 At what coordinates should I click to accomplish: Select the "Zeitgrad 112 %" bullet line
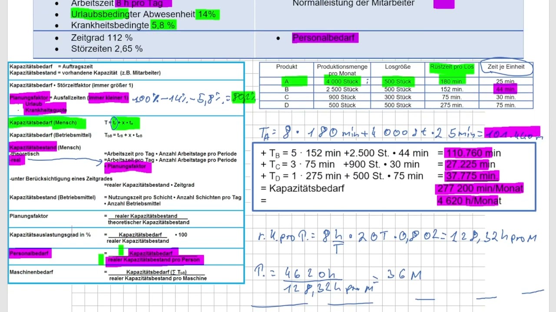[102, 38]
